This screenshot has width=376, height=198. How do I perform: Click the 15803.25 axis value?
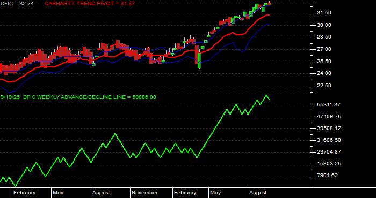(x=329, y=164)
